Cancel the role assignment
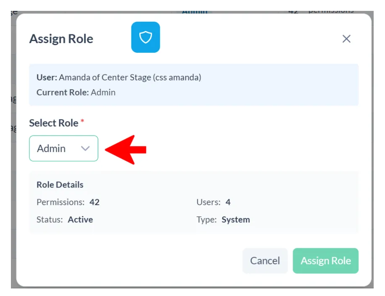385x296 pixels. click(x=265, y=261)
